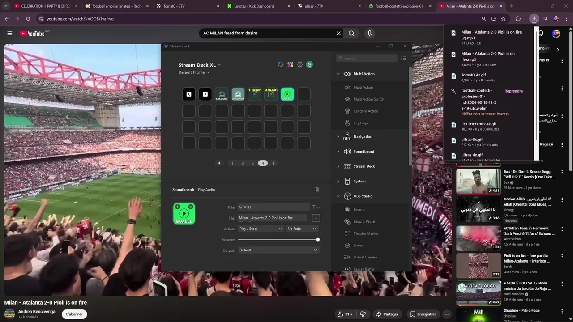Click the plus on the GOALLL key preview
The width and height of the screenshot is (573, 322).
(x=178, y=207)
